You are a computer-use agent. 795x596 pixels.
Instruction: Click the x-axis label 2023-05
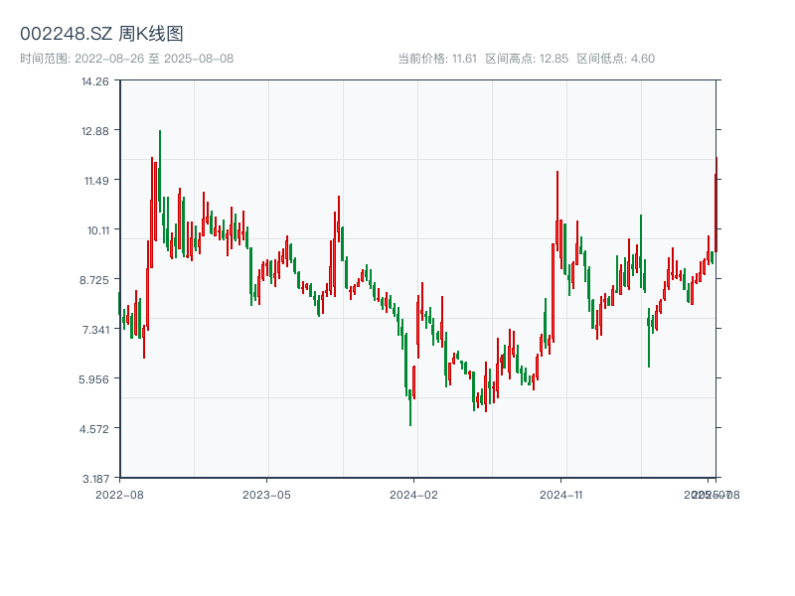(x=266, y=495)
